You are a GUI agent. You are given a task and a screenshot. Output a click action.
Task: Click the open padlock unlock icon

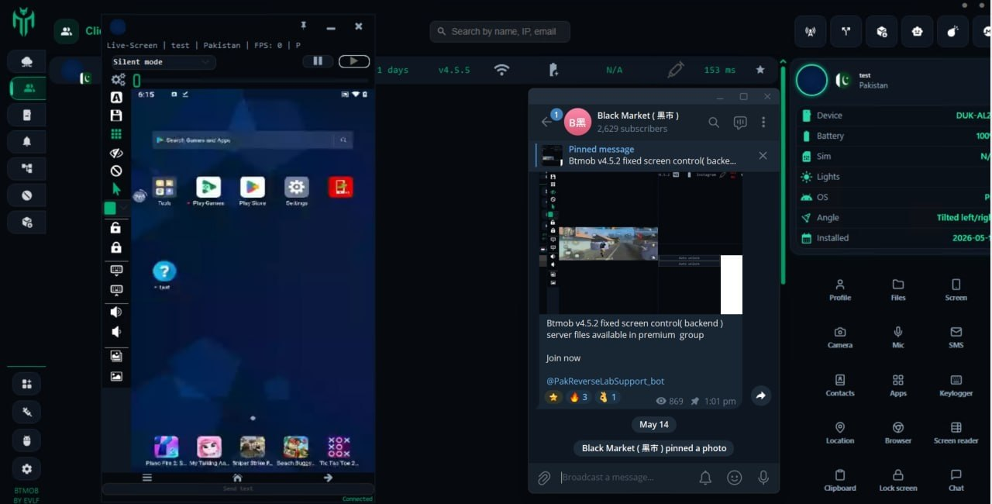pyautogui.click(x=116, y=228)
